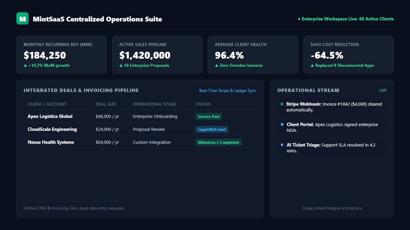This screenshot has height=230, width=410.
Task: Open the Real-Time Stripe & Ledger Sync link
Action: (x=228, y=91)
